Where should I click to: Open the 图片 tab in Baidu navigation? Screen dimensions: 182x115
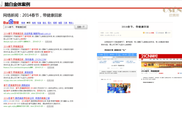pyautogui.click(x=49, y=23)
